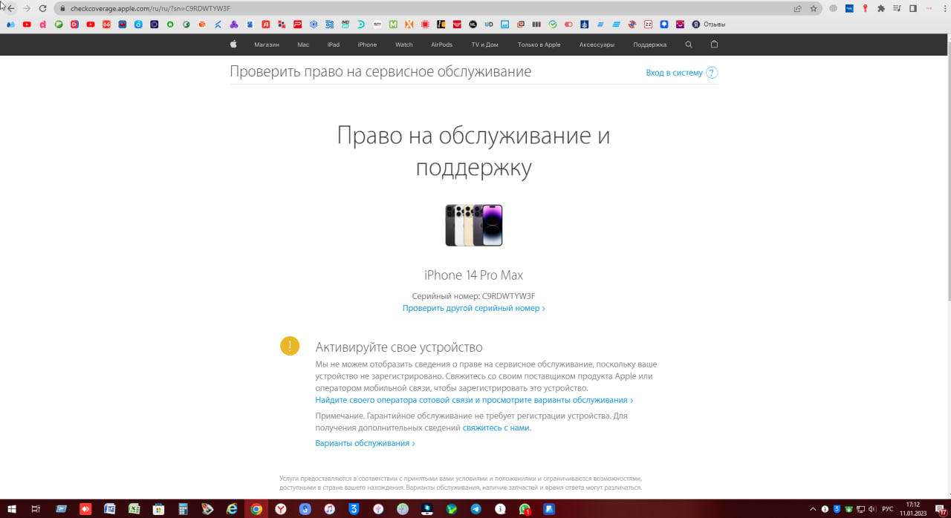
Task: Open the browser extensions puzzle icon
Action: [x=881, y=8]
